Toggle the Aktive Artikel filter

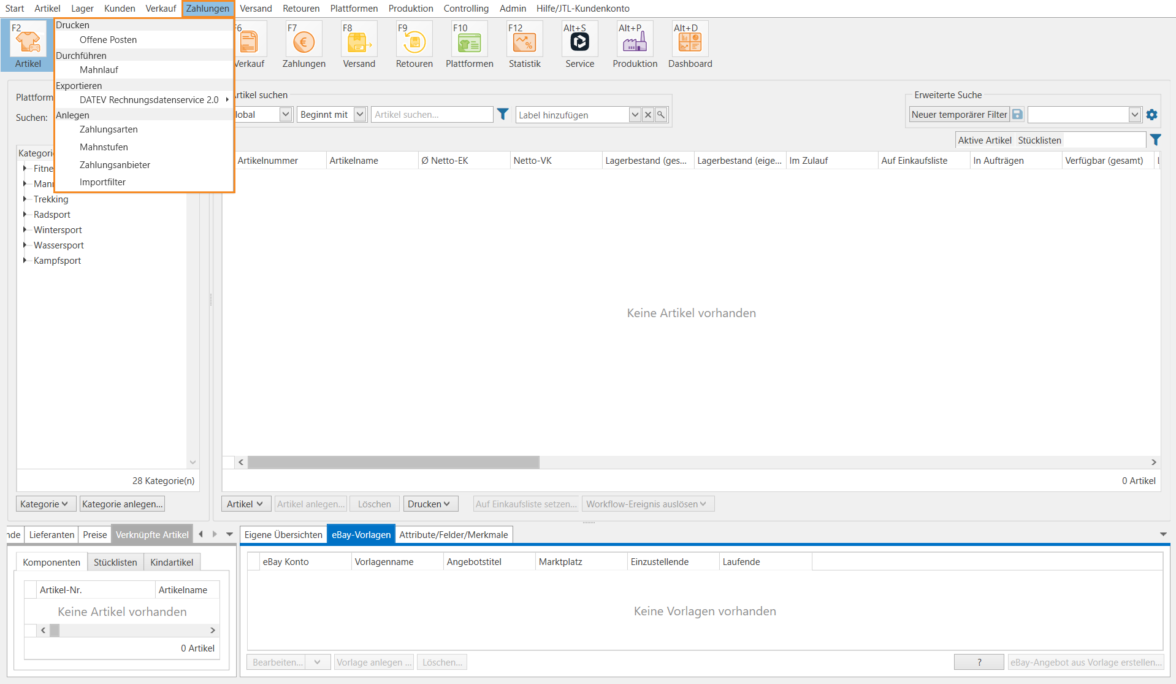984,140
